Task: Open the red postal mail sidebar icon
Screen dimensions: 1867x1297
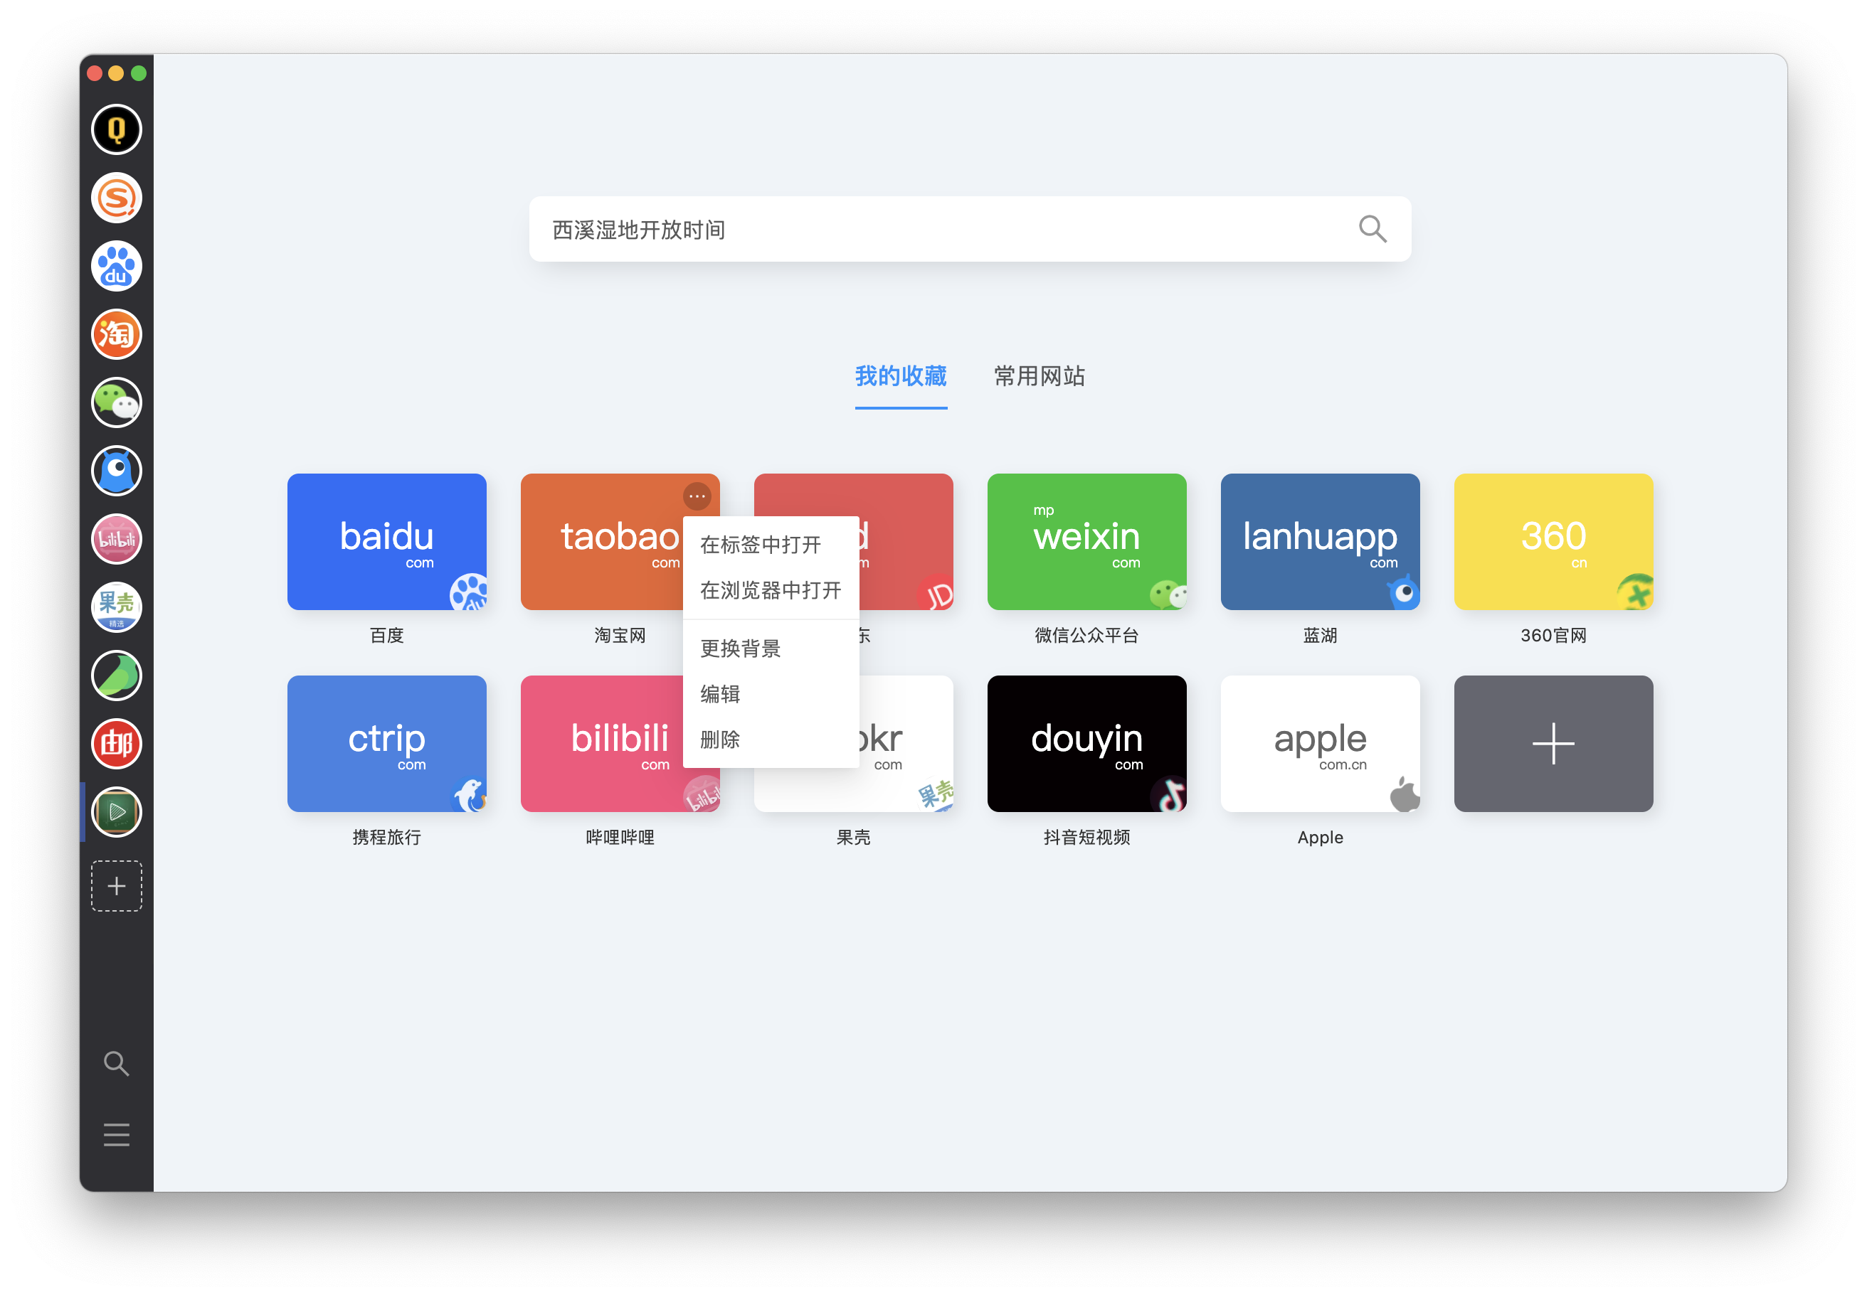Action: click(116, 744)
